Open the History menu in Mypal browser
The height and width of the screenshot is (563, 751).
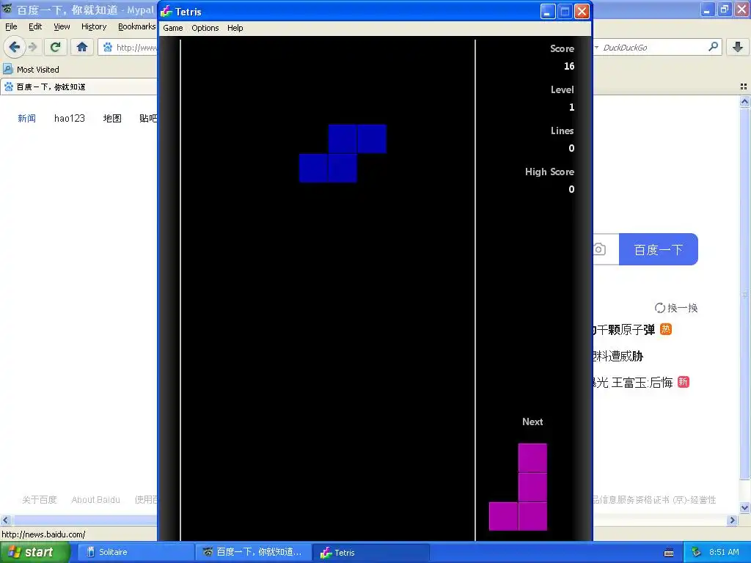(93, 26)
